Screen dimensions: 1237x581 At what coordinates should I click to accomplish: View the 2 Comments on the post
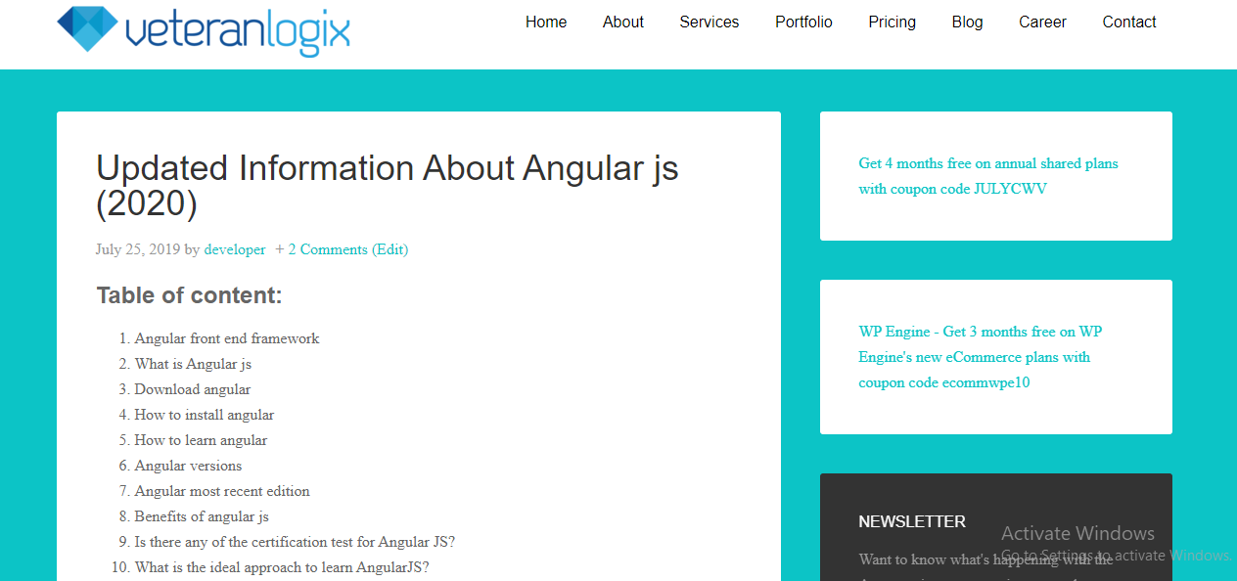(x=327, y=249)
